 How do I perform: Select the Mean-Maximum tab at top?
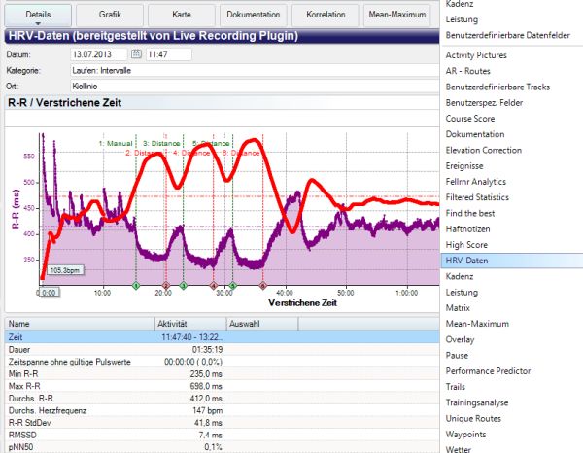pyautogui.click(x=397, y=15)
